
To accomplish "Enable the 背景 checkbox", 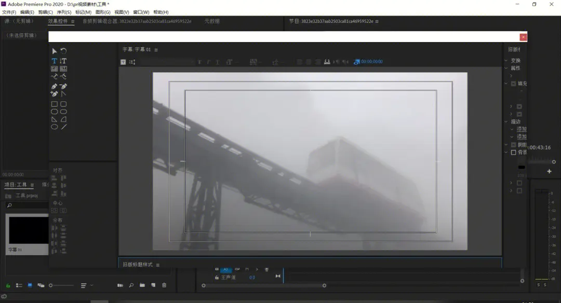I will point(514,153).
